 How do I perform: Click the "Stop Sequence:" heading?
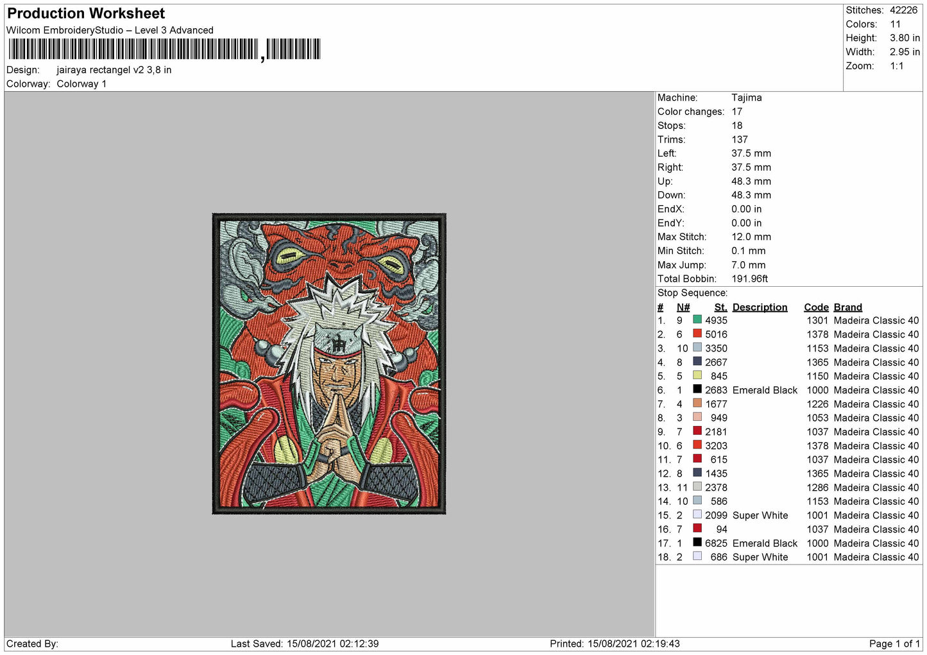693,293
